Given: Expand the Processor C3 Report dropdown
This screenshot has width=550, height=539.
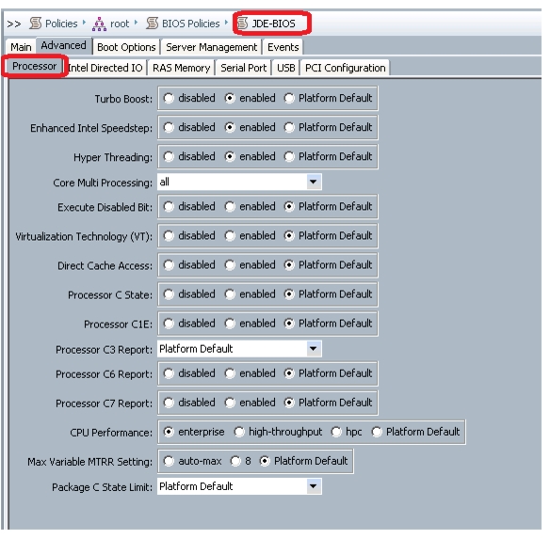Looking at the screenshot, I should (313, 349).
